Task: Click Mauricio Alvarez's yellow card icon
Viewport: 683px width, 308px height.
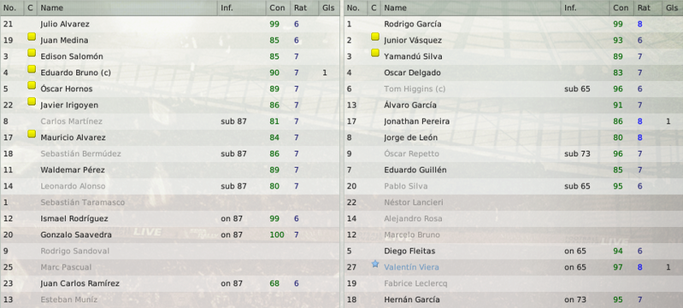Action: click(x=32, y=134)
